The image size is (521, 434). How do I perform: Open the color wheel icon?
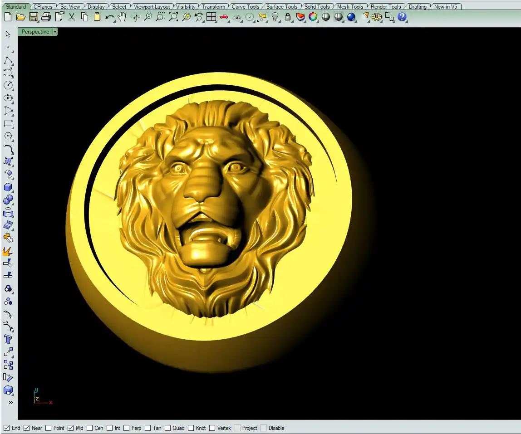click(313, 17)
